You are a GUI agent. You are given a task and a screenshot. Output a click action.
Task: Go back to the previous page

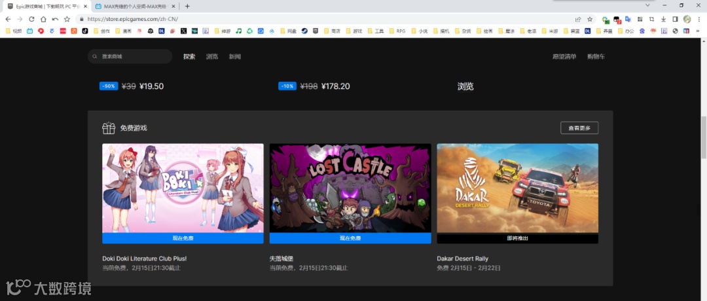(8, 19)
